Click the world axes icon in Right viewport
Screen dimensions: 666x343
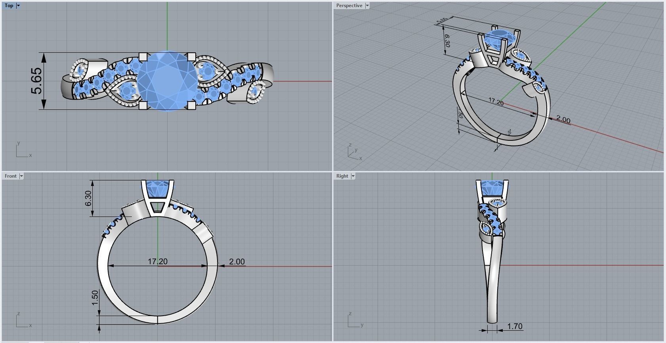tap(355, 320)
